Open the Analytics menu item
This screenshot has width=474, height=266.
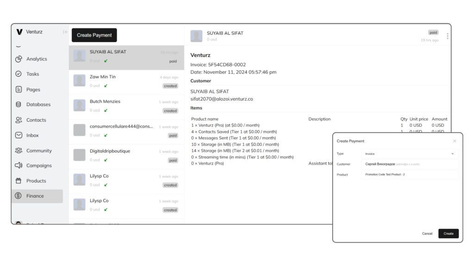(x=37, y=59)
